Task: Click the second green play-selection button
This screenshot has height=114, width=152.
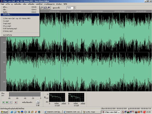Action: [7, 102]
